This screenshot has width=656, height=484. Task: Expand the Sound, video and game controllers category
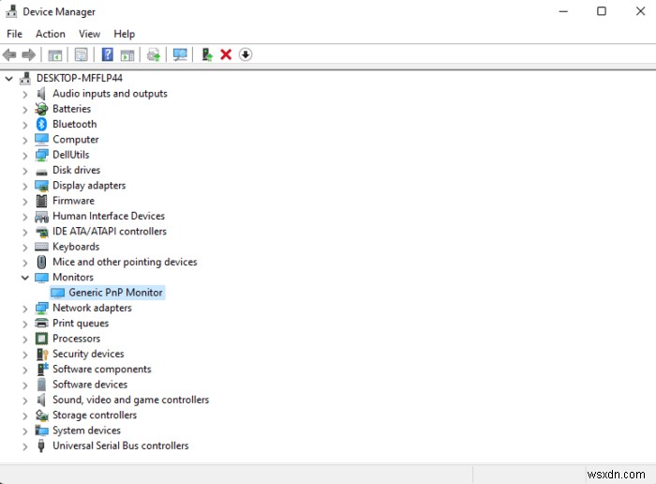click(x=25, y=401)
